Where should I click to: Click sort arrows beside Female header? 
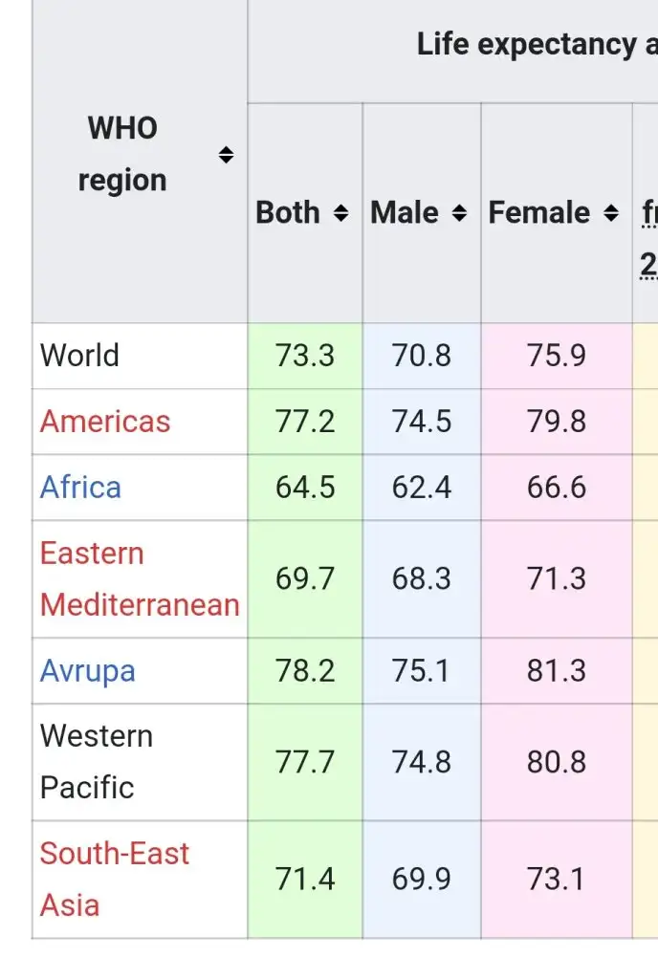click(611, 213)
